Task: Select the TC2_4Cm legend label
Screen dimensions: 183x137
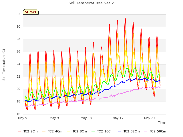Action: 55,131
